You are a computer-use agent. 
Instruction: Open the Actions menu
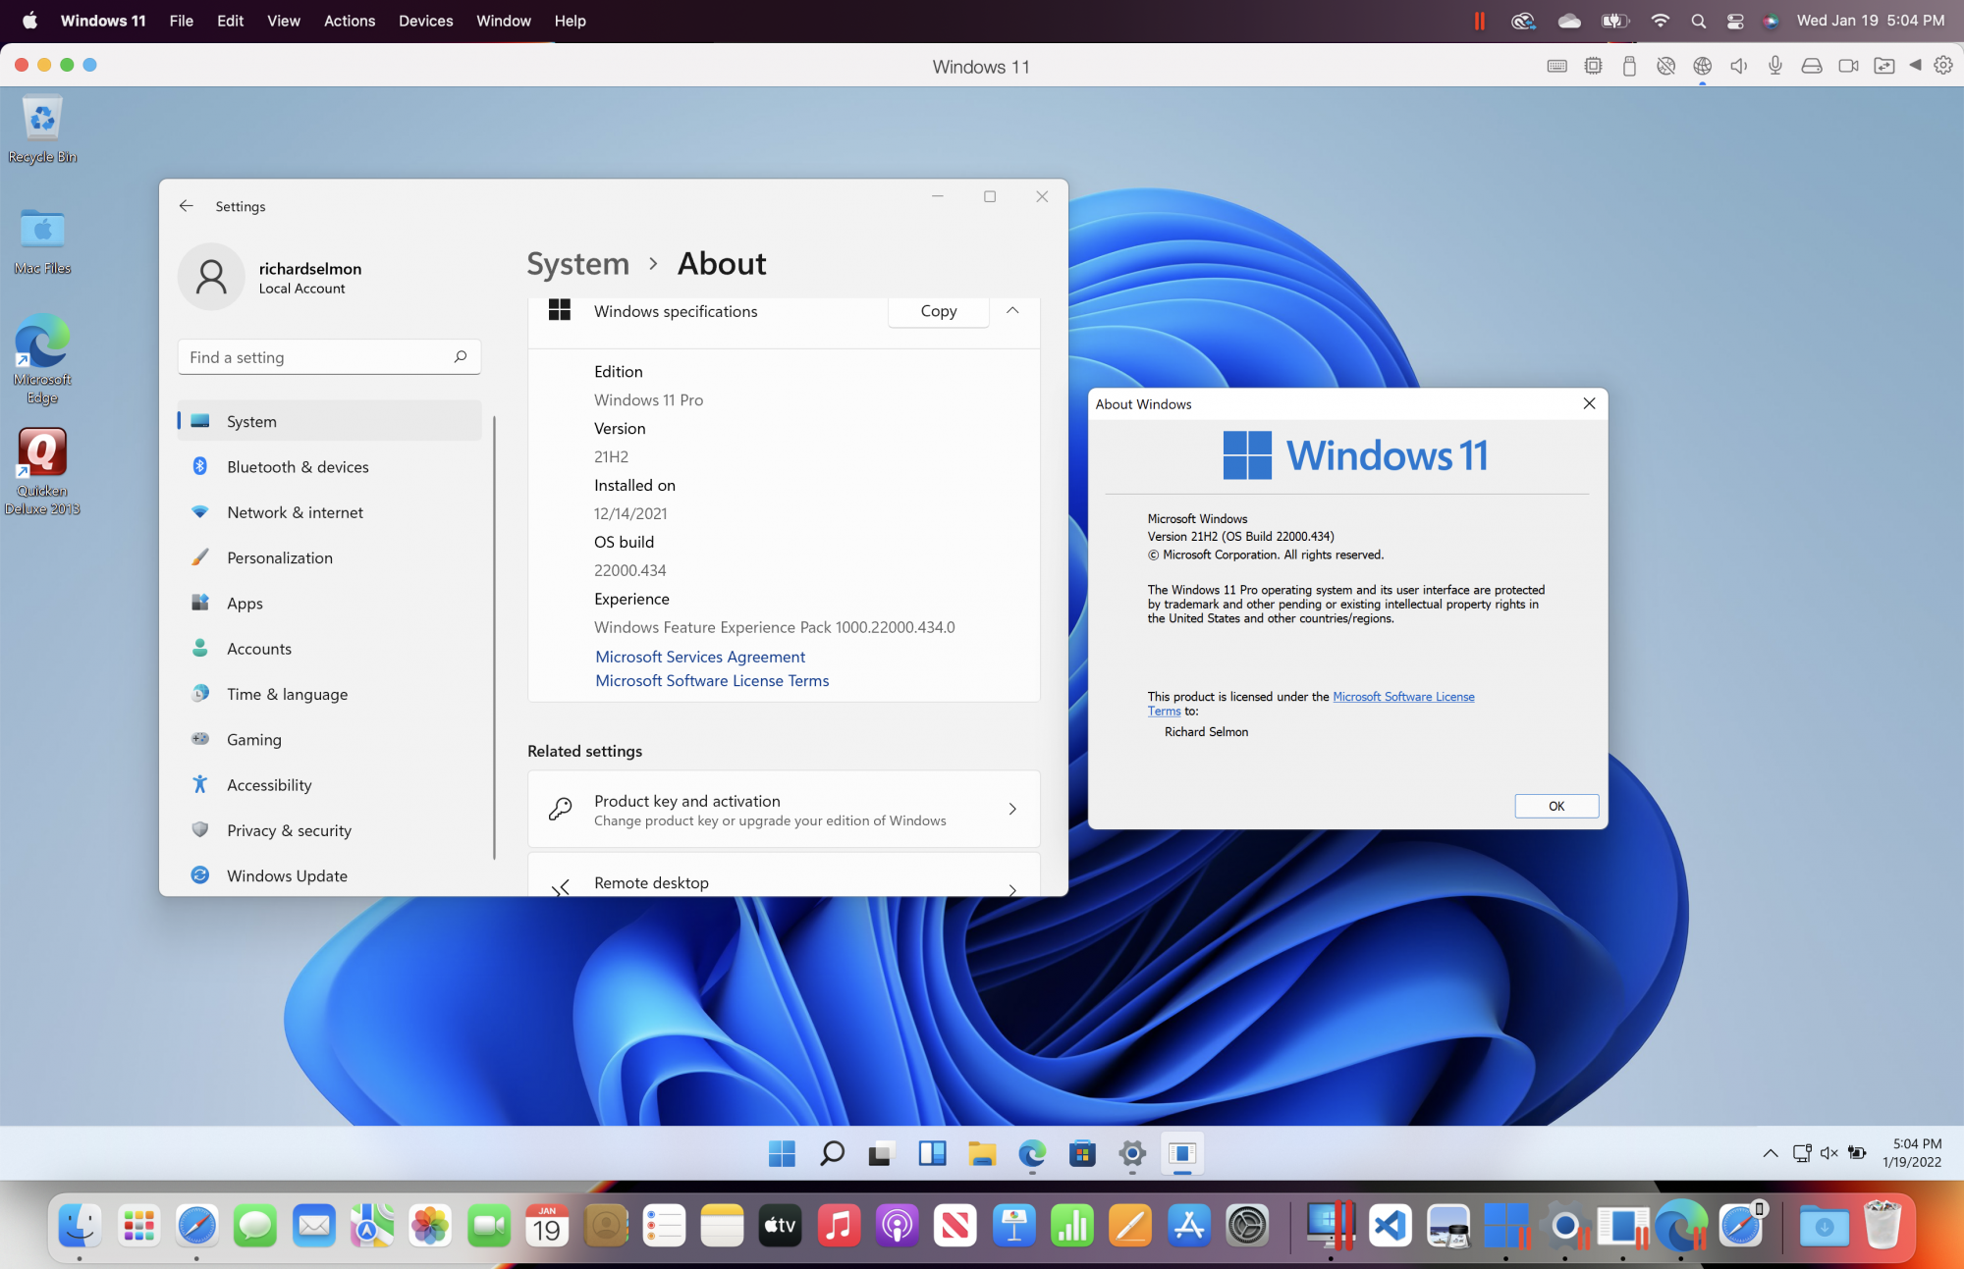[x=350, y=21]
